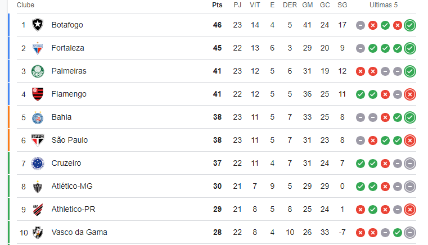Screen dimensions: 428x245
Task: Open the Athletico-PR team link
Action: (74, 209)
